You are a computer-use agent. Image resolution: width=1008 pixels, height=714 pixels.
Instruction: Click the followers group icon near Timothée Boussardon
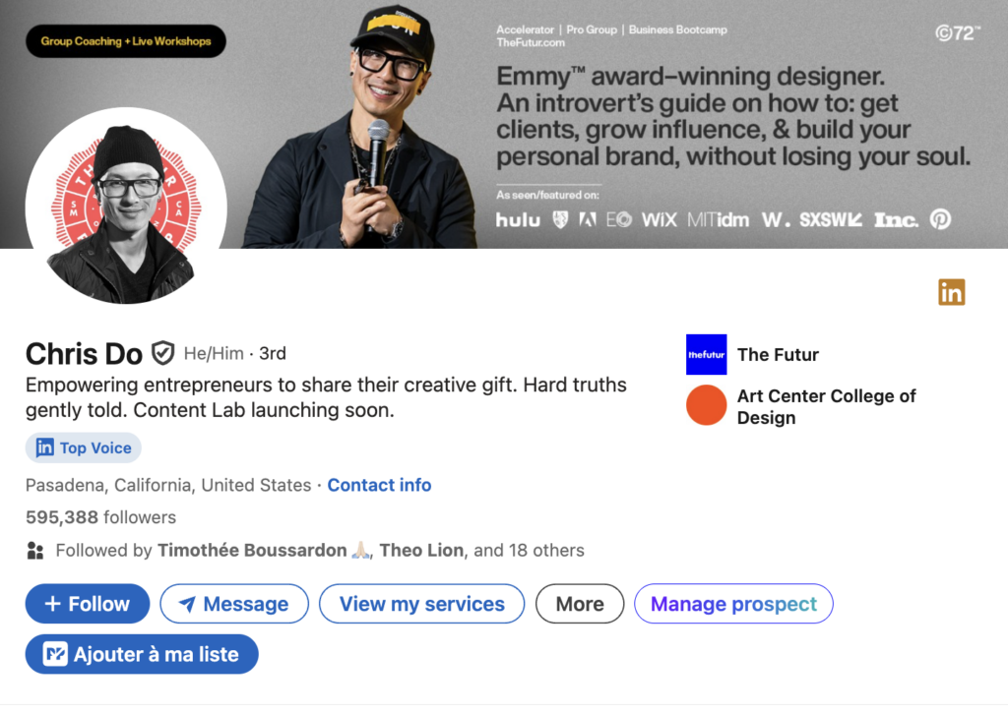[35, 551]
